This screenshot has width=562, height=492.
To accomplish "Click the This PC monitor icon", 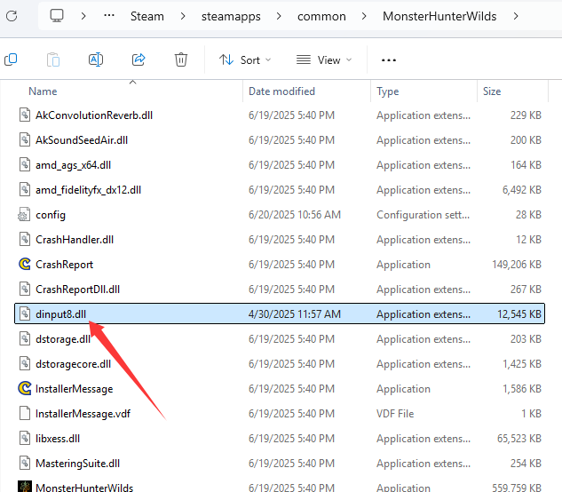I will click(57, 15).
